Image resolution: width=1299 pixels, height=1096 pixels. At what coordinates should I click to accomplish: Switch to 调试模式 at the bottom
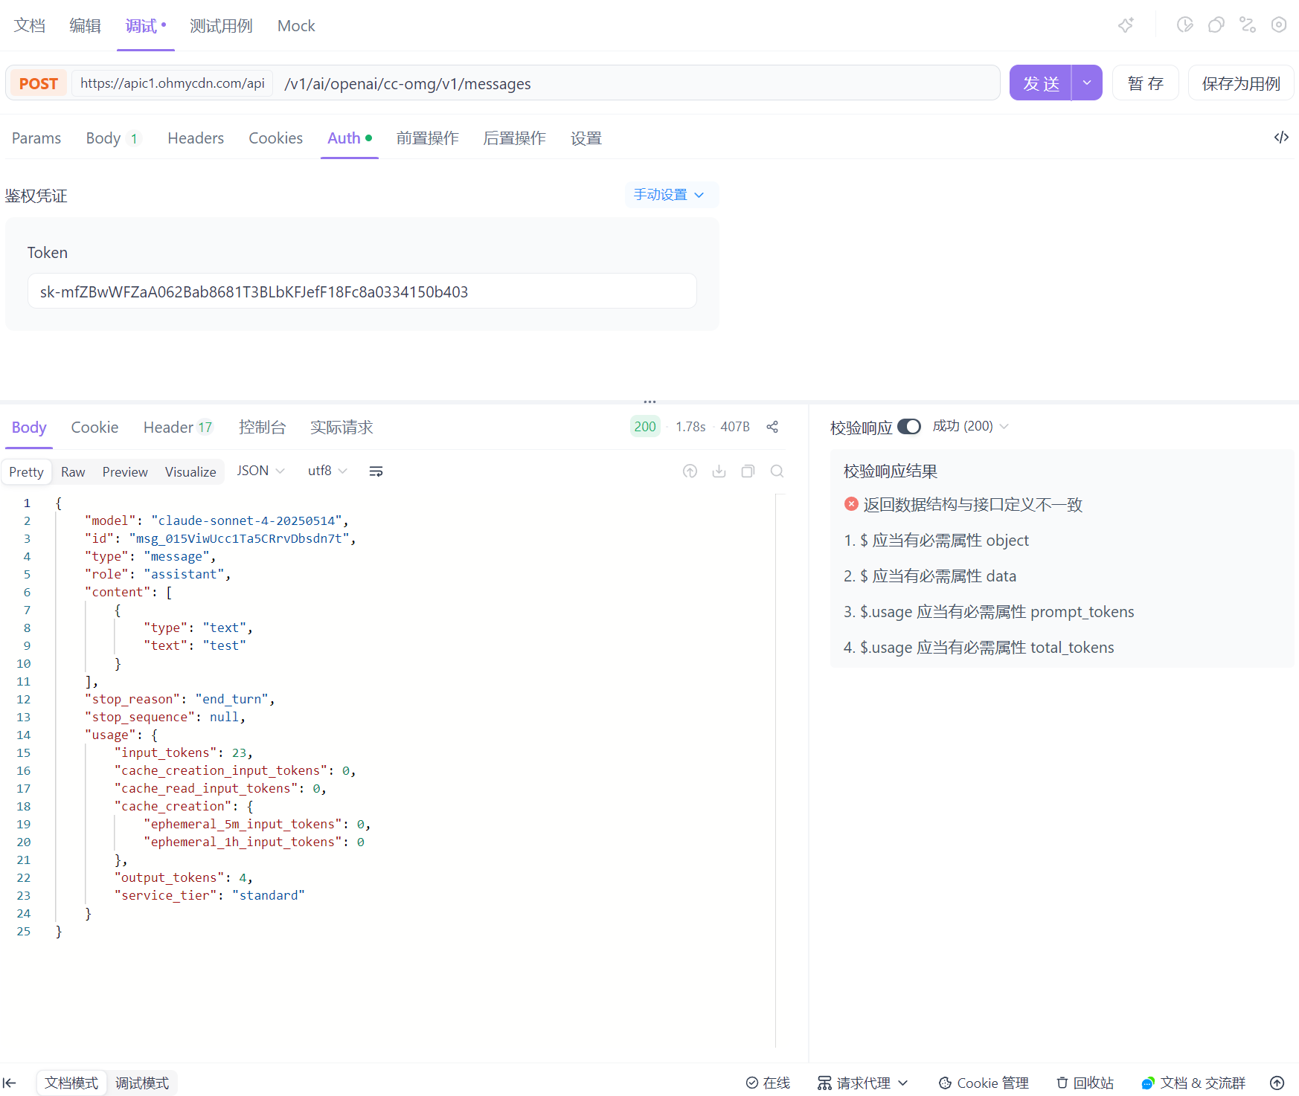click(142, 1083)
